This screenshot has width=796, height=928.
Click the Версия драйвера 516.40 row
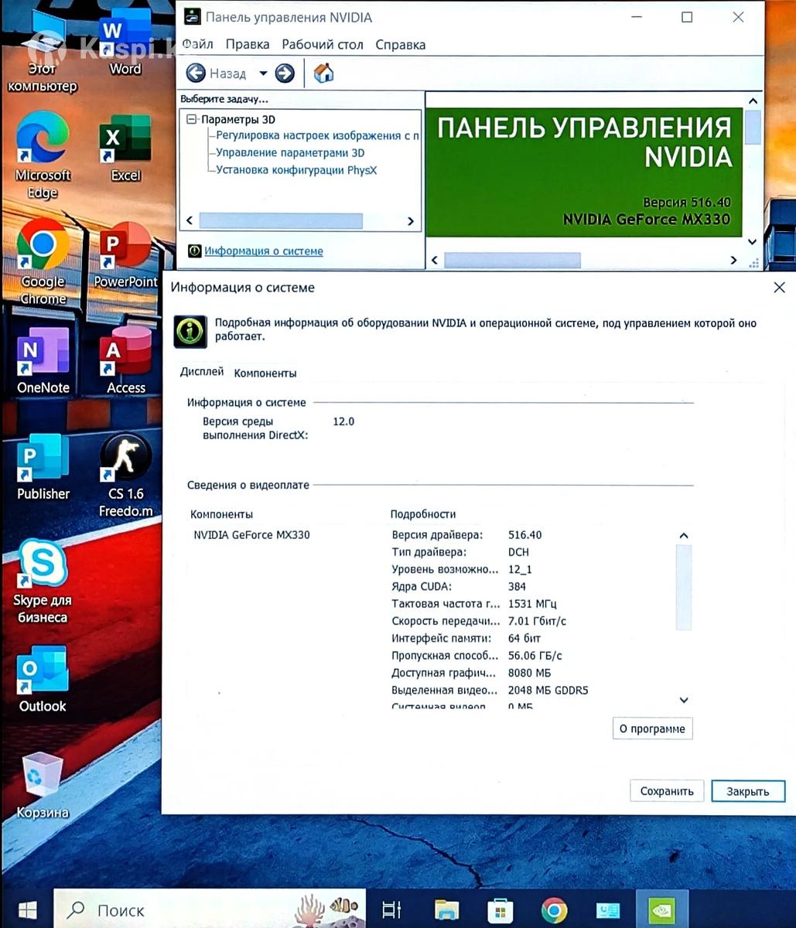point(467,534)
